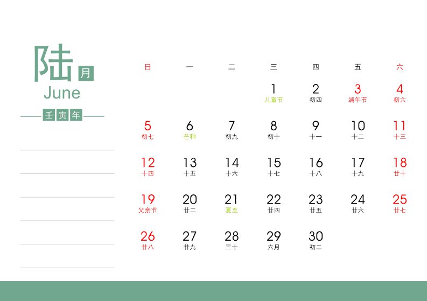The width and height of the screenshot is (427, 301).
Task: Click the green 月 badge
Action: pyautogui.click(x=86, y=73)
